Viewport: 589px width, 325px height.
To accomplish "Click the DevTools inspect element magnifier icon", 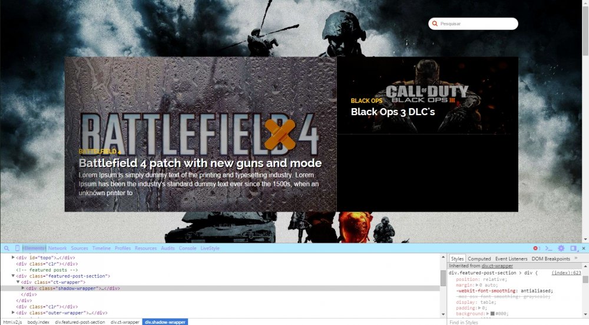I will [6, 249].
